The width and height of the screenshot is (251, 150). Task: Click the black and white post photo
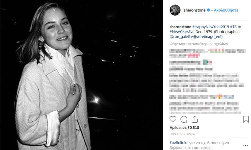[82, 75]
